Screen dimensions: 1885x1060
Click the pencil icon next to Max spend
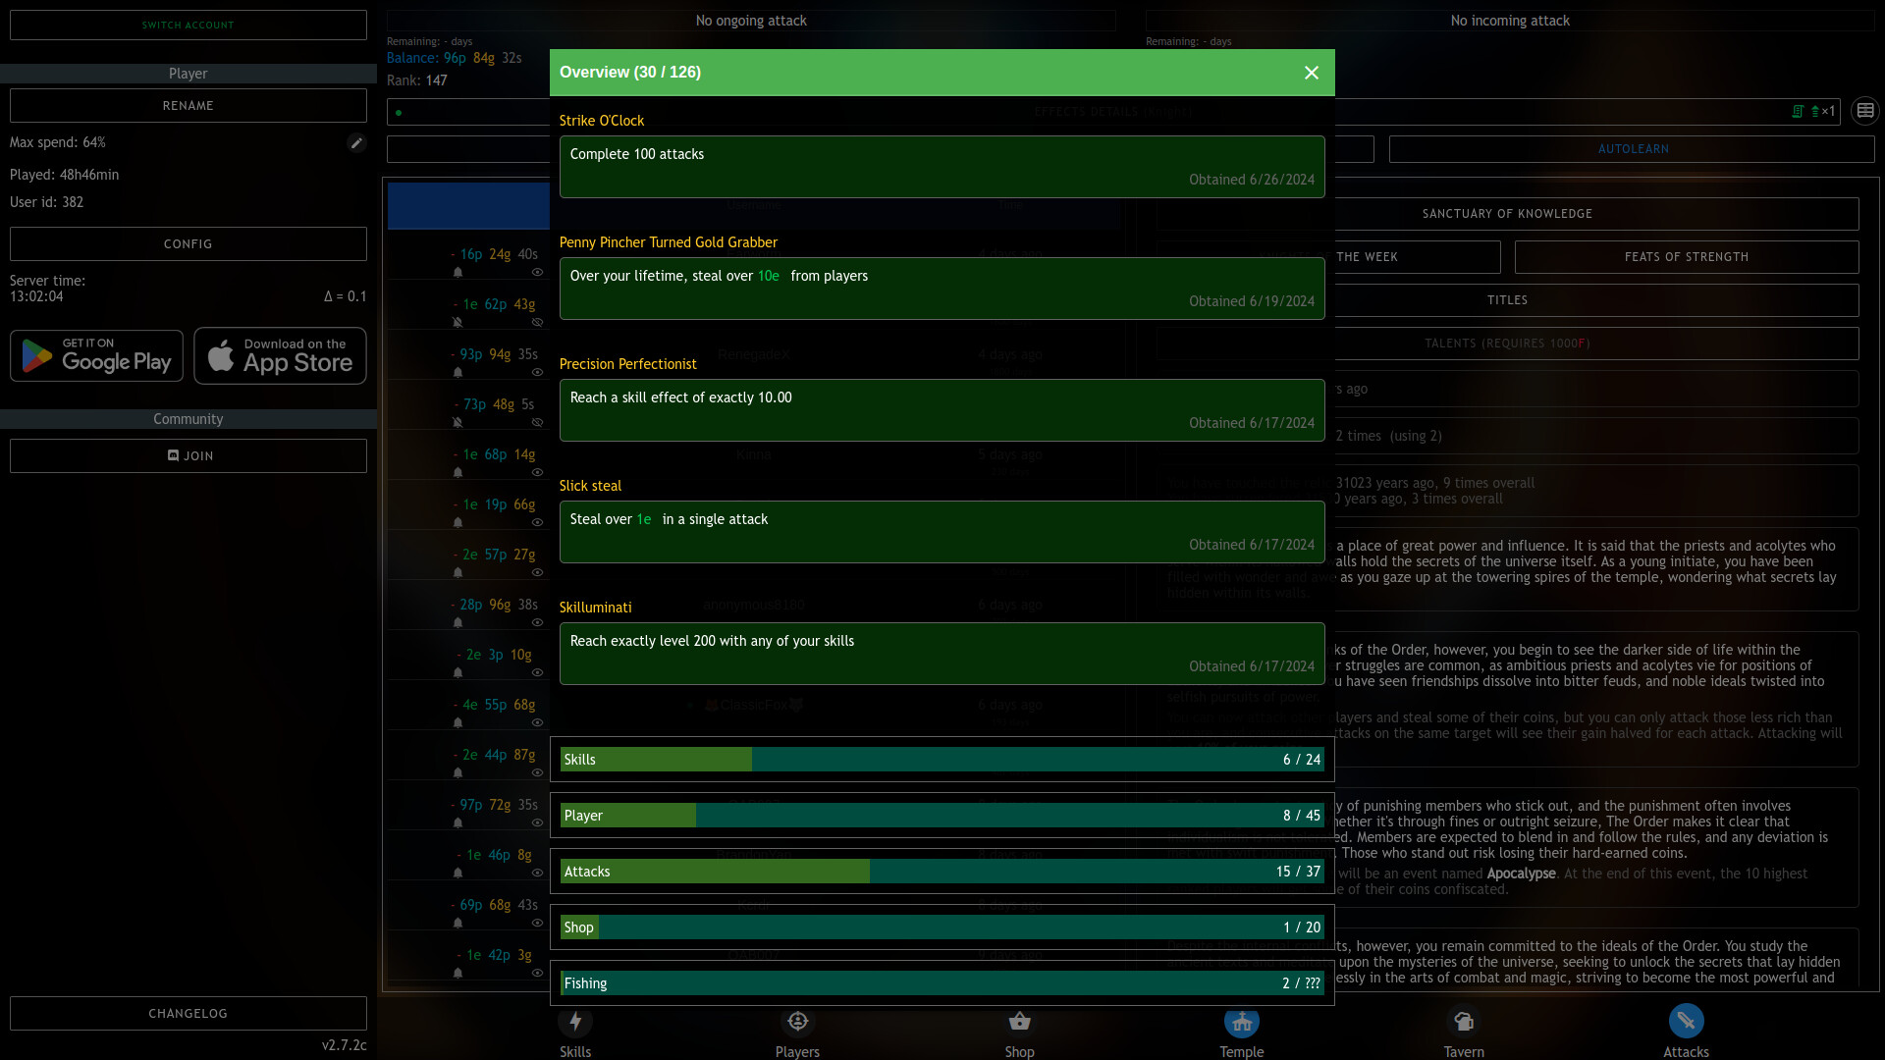pos(356,143)
